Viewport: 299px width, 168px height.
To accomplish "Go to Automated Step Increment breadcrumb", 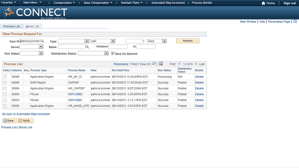I will 168,3.
